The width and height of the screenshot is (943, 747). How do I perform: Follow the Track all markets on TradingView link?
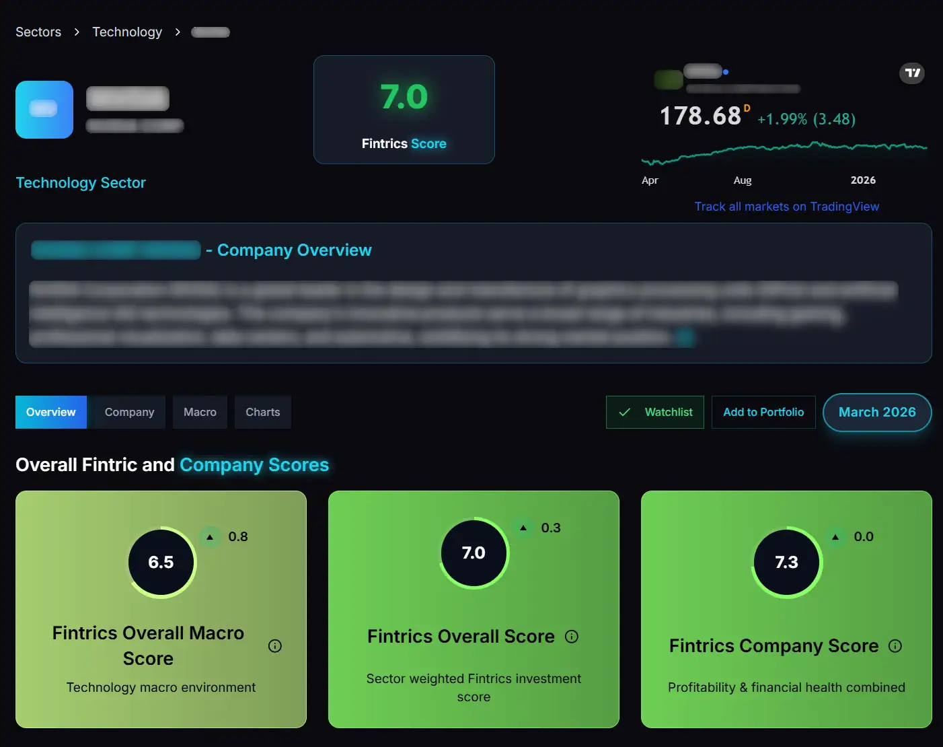coord(786,206)
